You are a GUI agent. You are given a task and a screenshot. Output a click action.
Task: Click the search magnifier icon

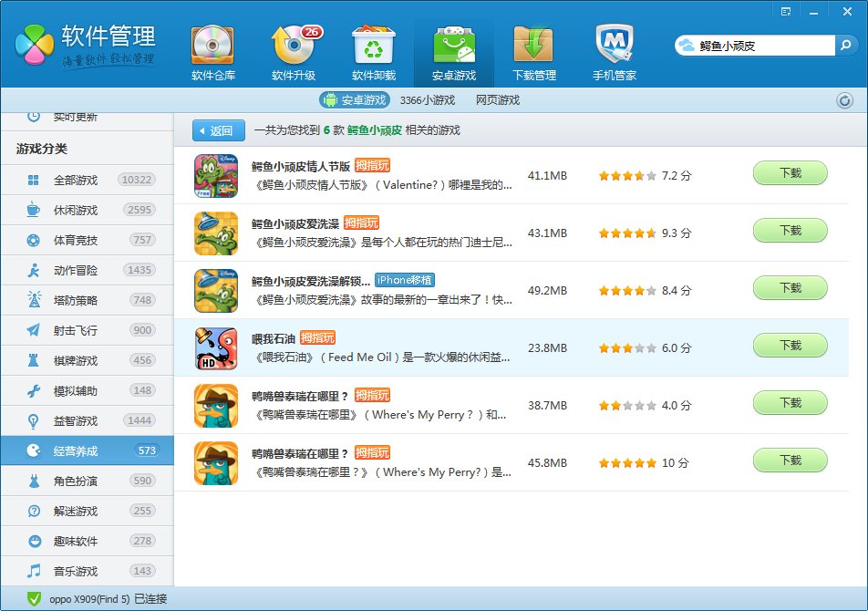click(x=848, y=44)
